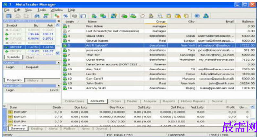265x139 pixels.
Task: Click the green cloud toolbar icon
Action: coord(125,16)
